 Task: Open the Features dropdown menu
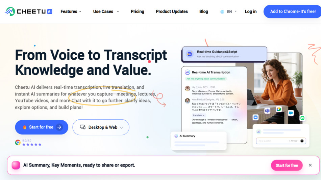click(71, 11)
